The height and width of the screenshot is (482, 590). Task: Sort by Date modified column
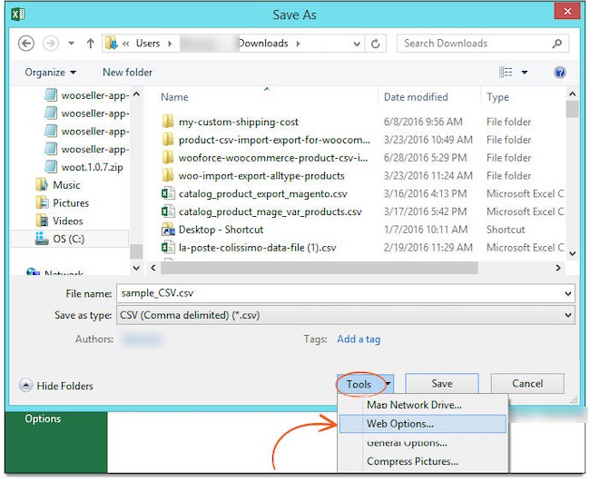(416, 97)
